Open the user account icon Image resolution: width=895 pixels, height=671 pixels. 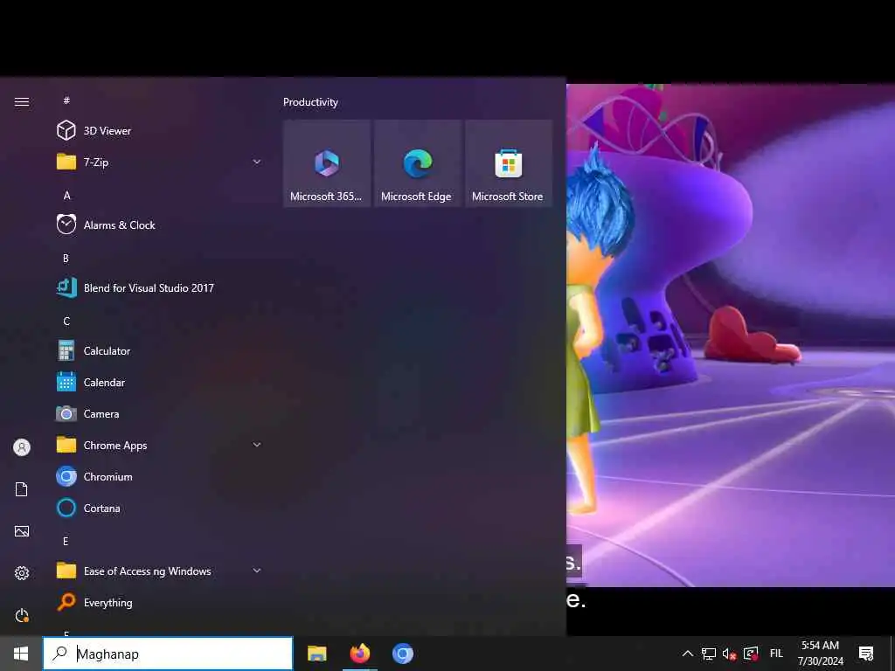(22, 447)
